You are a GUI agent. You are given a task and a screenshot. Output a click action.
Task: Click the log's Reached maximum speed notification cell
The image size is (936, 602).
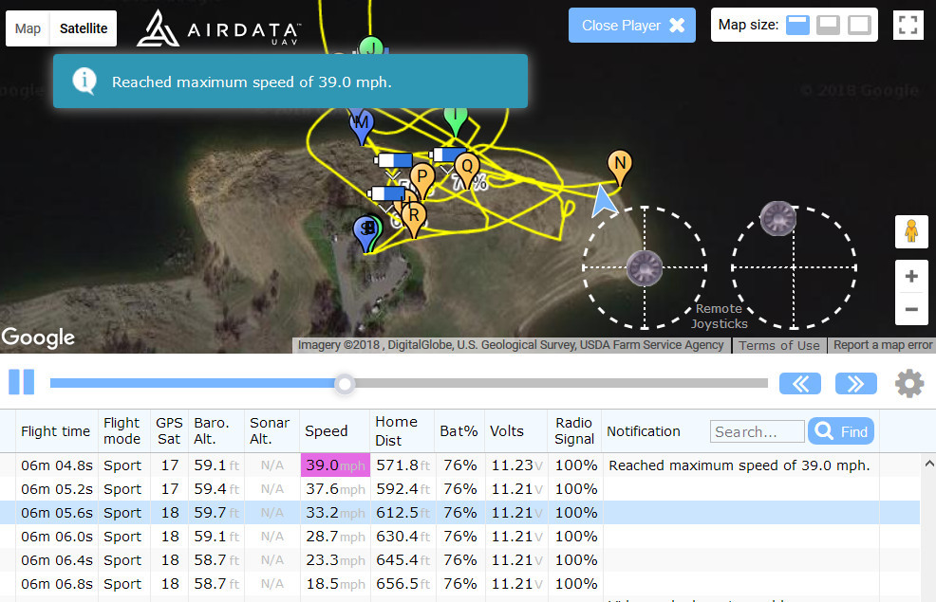pos(739,465)
